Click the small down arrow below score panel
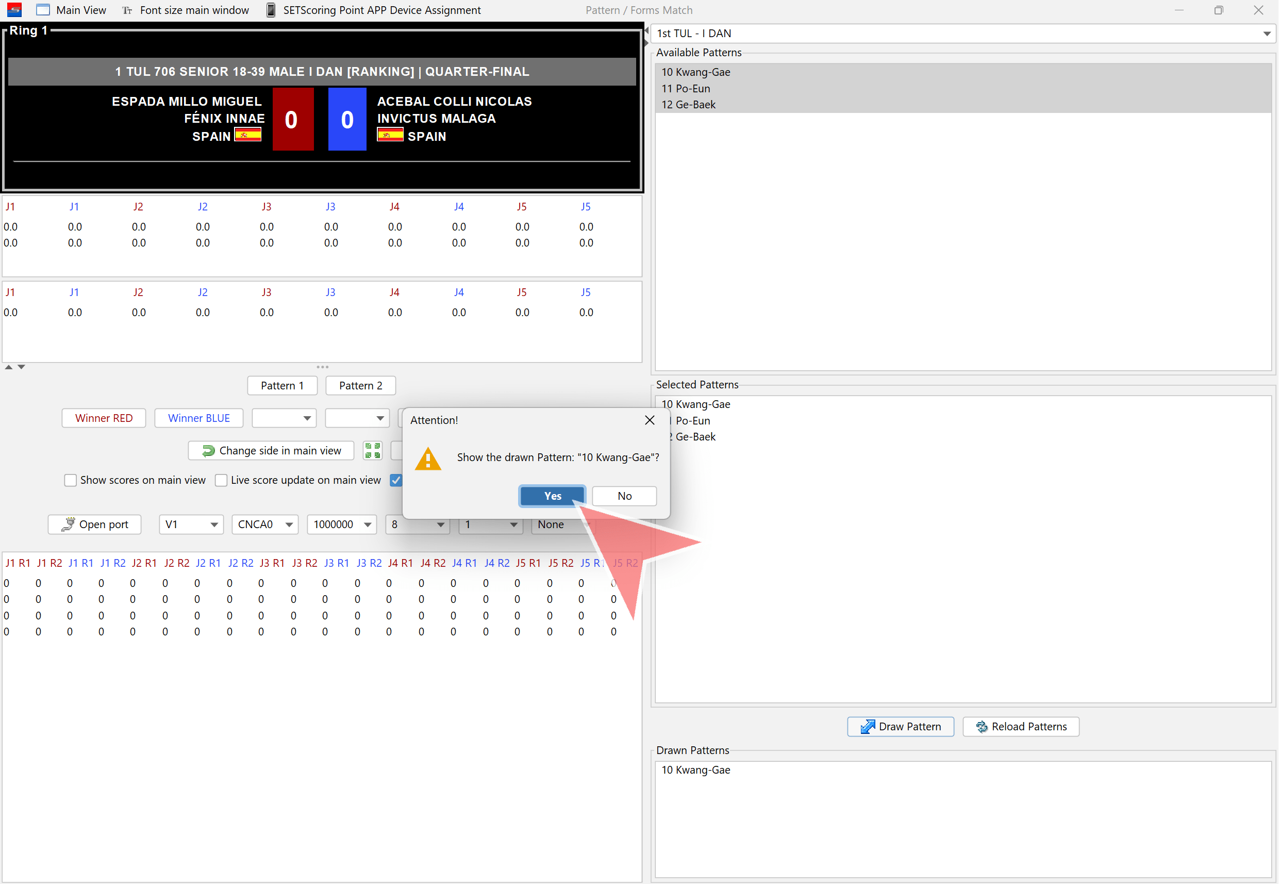The width and height of the screenshot is (1279, 884). point(21,367)
